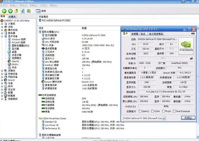This screenshot has width=199, height=141.
Task: Toggle the OpenCL checkbox in GPU-Z
Action: (x=140, y=111)
